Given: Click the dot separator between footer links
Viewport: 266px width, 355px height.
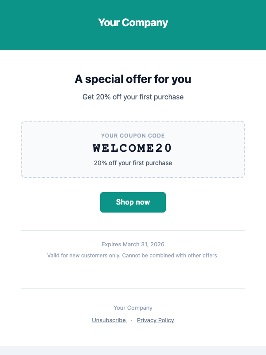Looking at the screenshot, I should pyautogui.click(x=131, y=320).
